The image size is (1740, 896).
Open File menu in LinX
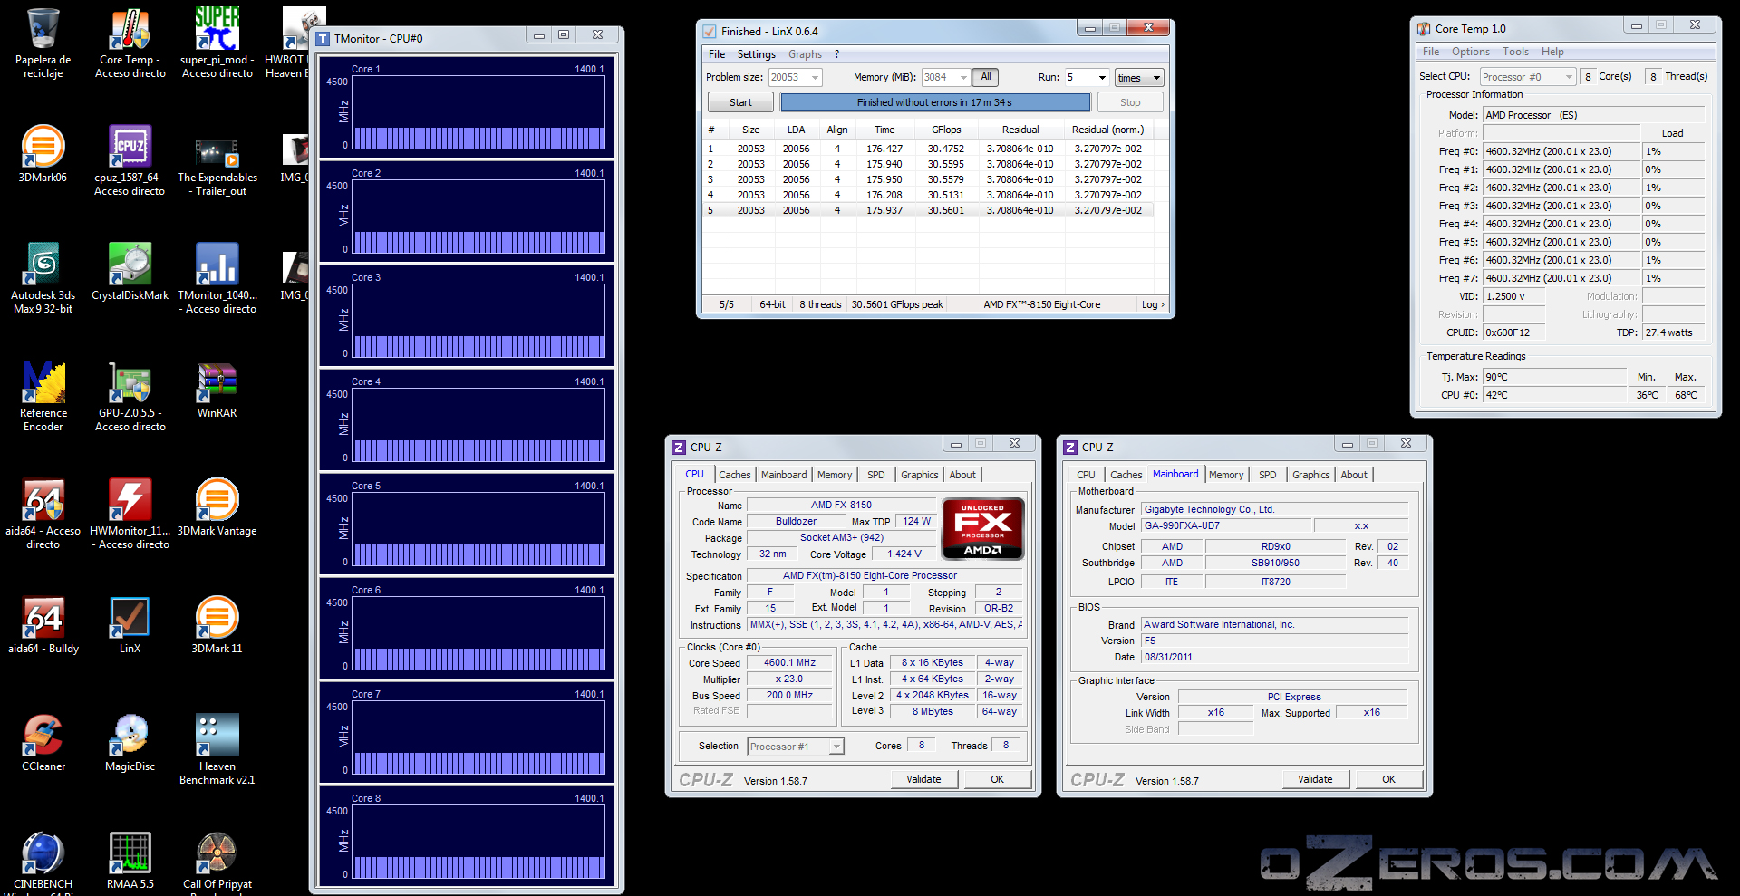click(x=716, y=54)
